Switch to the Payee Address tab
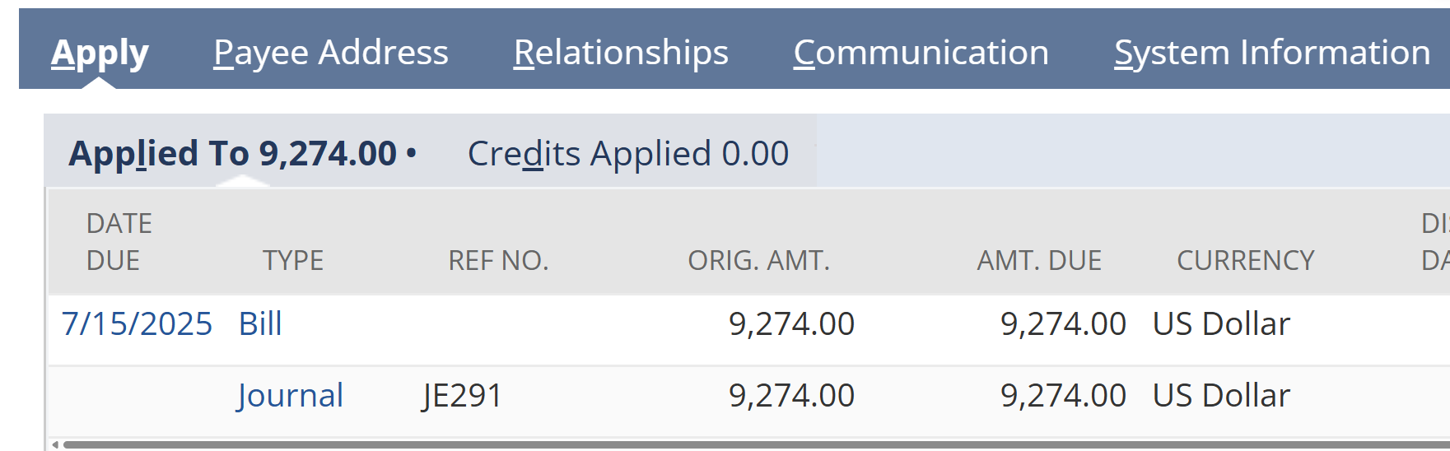Image resolution: width=1450 pixels, height=451 pixels. 330,53
